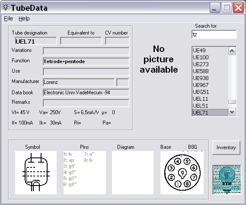Click the list scroll down arrow

click(x=232, y=112)
